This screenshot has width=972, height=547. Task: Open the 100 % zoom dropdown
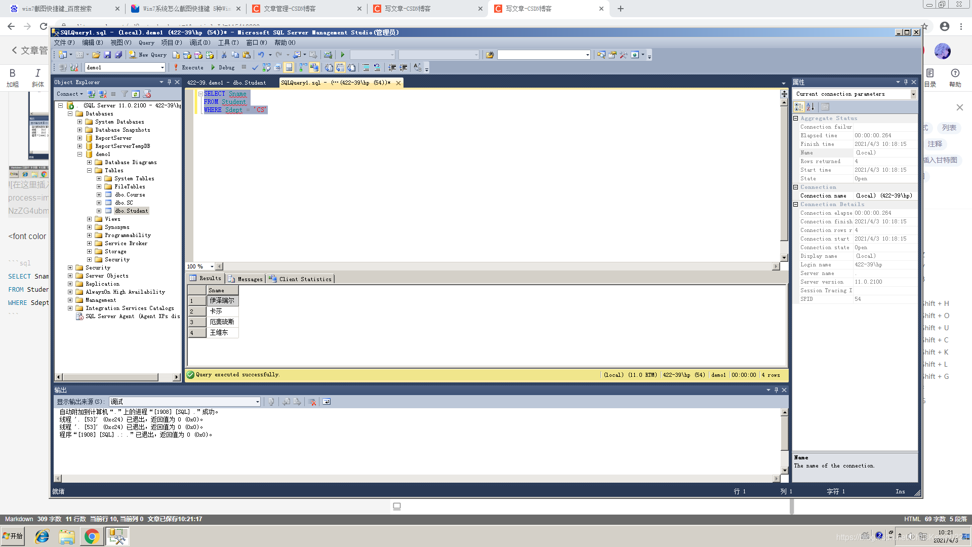(x=212, y=266)
